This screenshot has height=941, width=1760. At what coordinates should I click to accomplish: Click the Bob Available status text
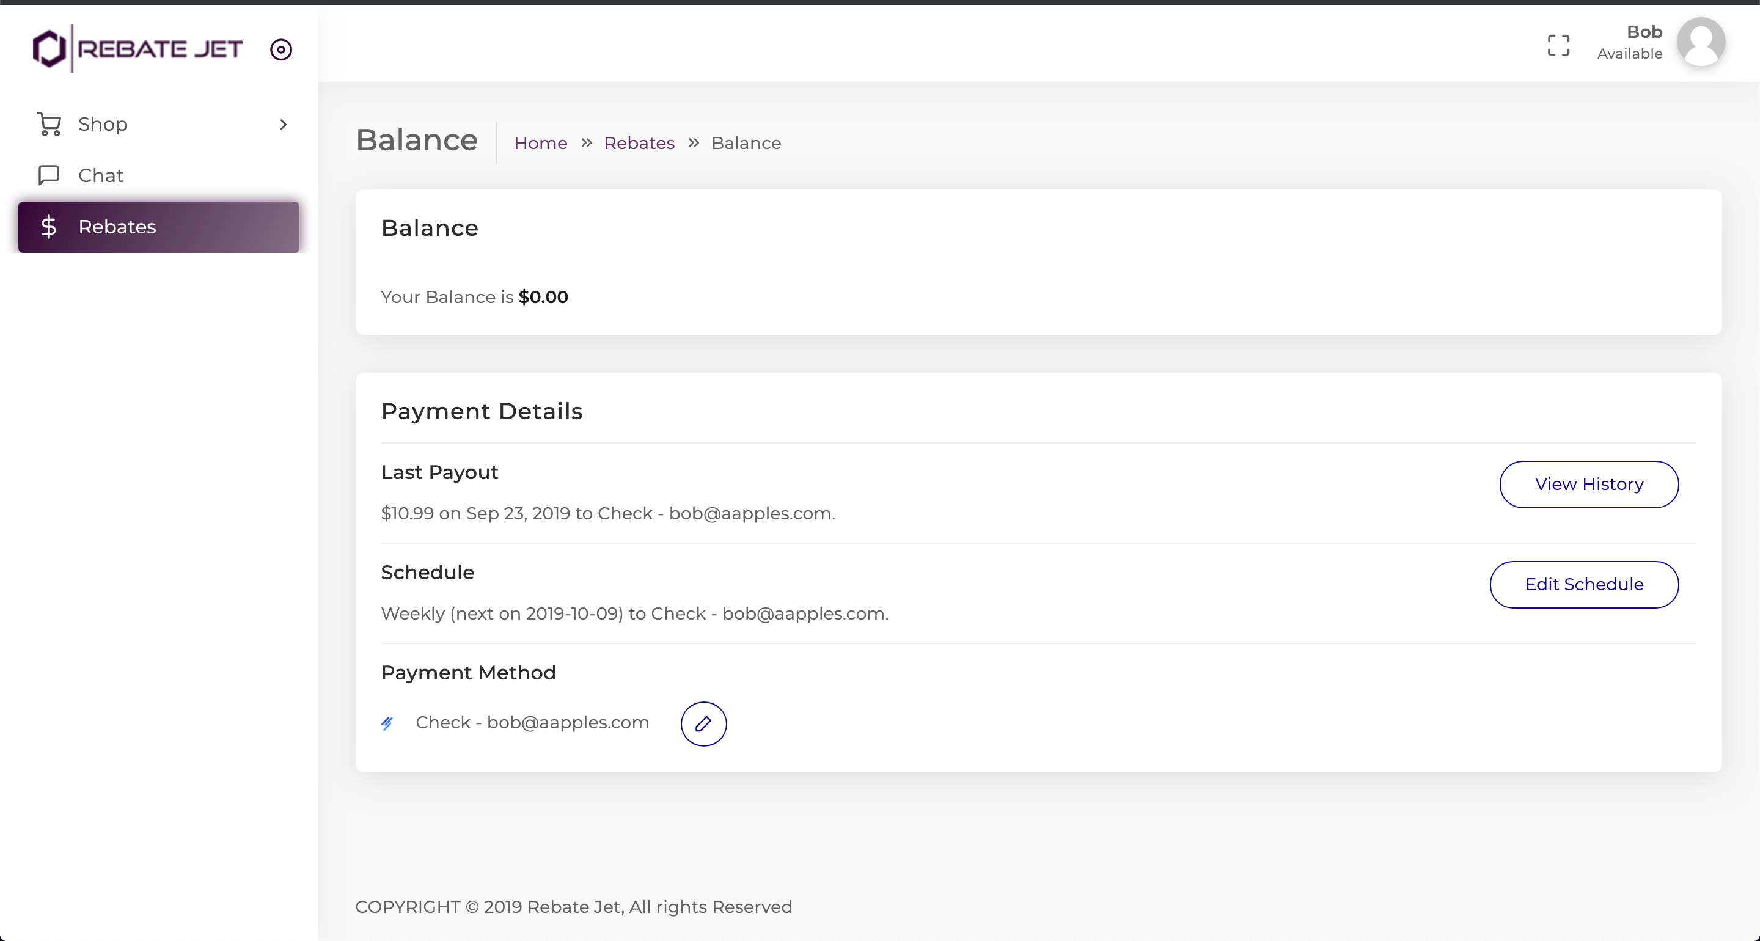pos(1630,42)
